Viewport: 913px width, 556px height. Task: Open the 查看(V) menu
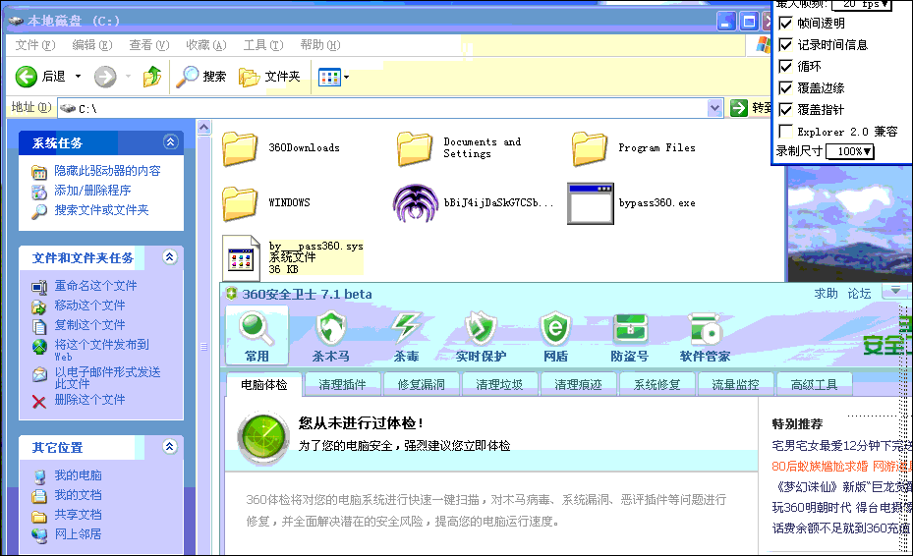[149, 45]
